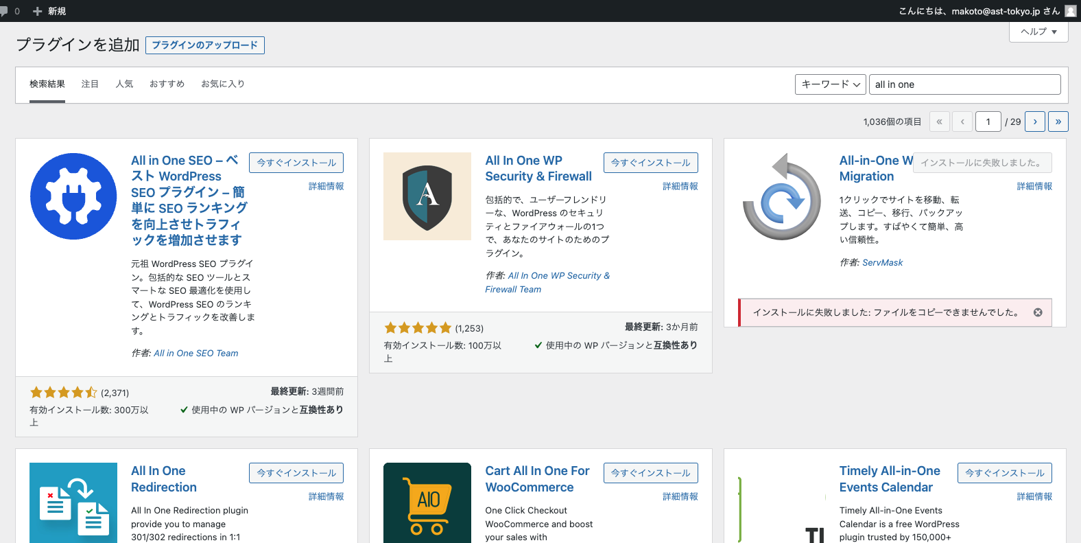
Task: Install the All in One SEO plugin now
Action: tap(296, 163)
